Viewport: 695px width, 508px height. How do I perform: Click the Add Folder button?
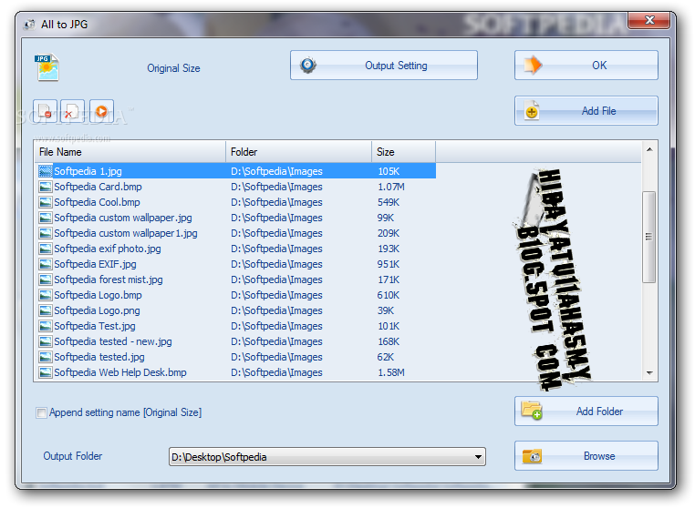click(x=586, y=411)
